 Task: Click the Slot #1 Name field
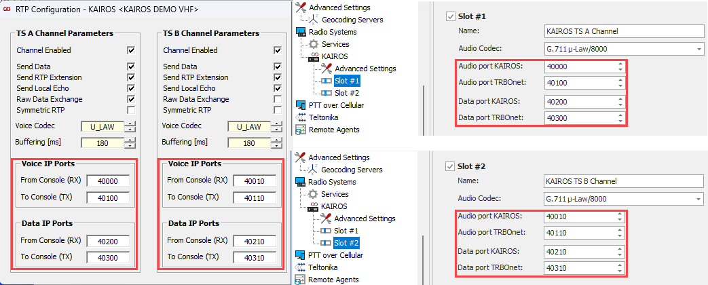623,31
